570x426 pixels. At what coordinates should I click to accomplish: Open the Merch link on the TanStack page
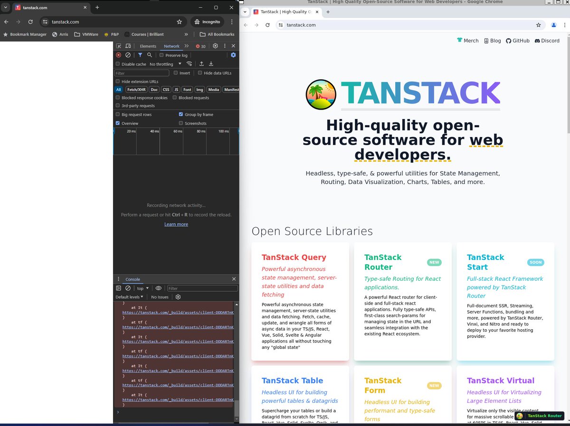coord(467,41)
